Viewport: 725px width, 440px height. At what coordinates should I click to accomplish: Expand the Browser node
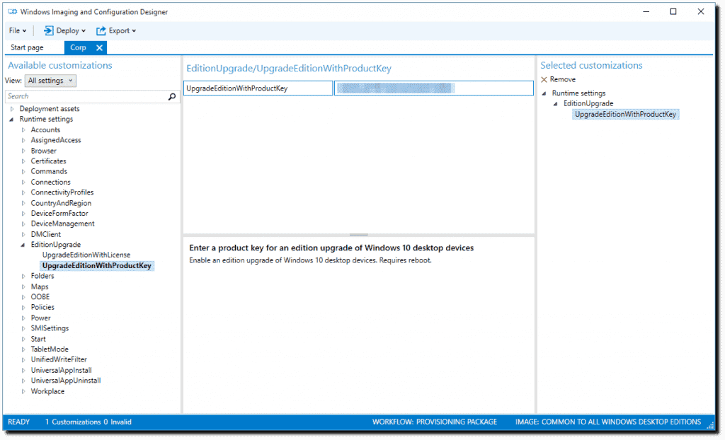tap(23, 151)
